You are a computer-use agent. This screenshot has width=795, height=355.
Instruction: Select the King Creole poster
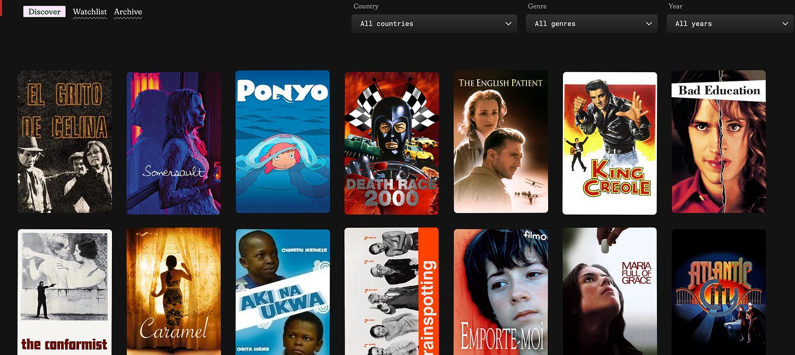(x=610, y=143)
